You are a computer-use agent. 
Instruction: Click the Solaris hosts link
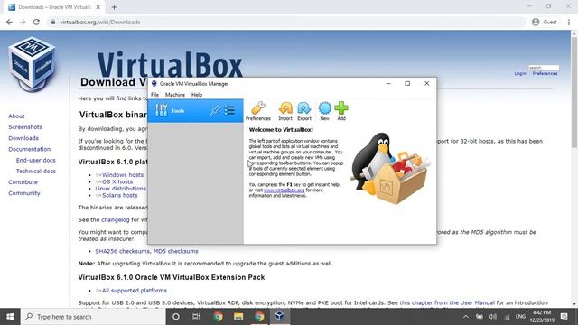(x=120, y=195)
